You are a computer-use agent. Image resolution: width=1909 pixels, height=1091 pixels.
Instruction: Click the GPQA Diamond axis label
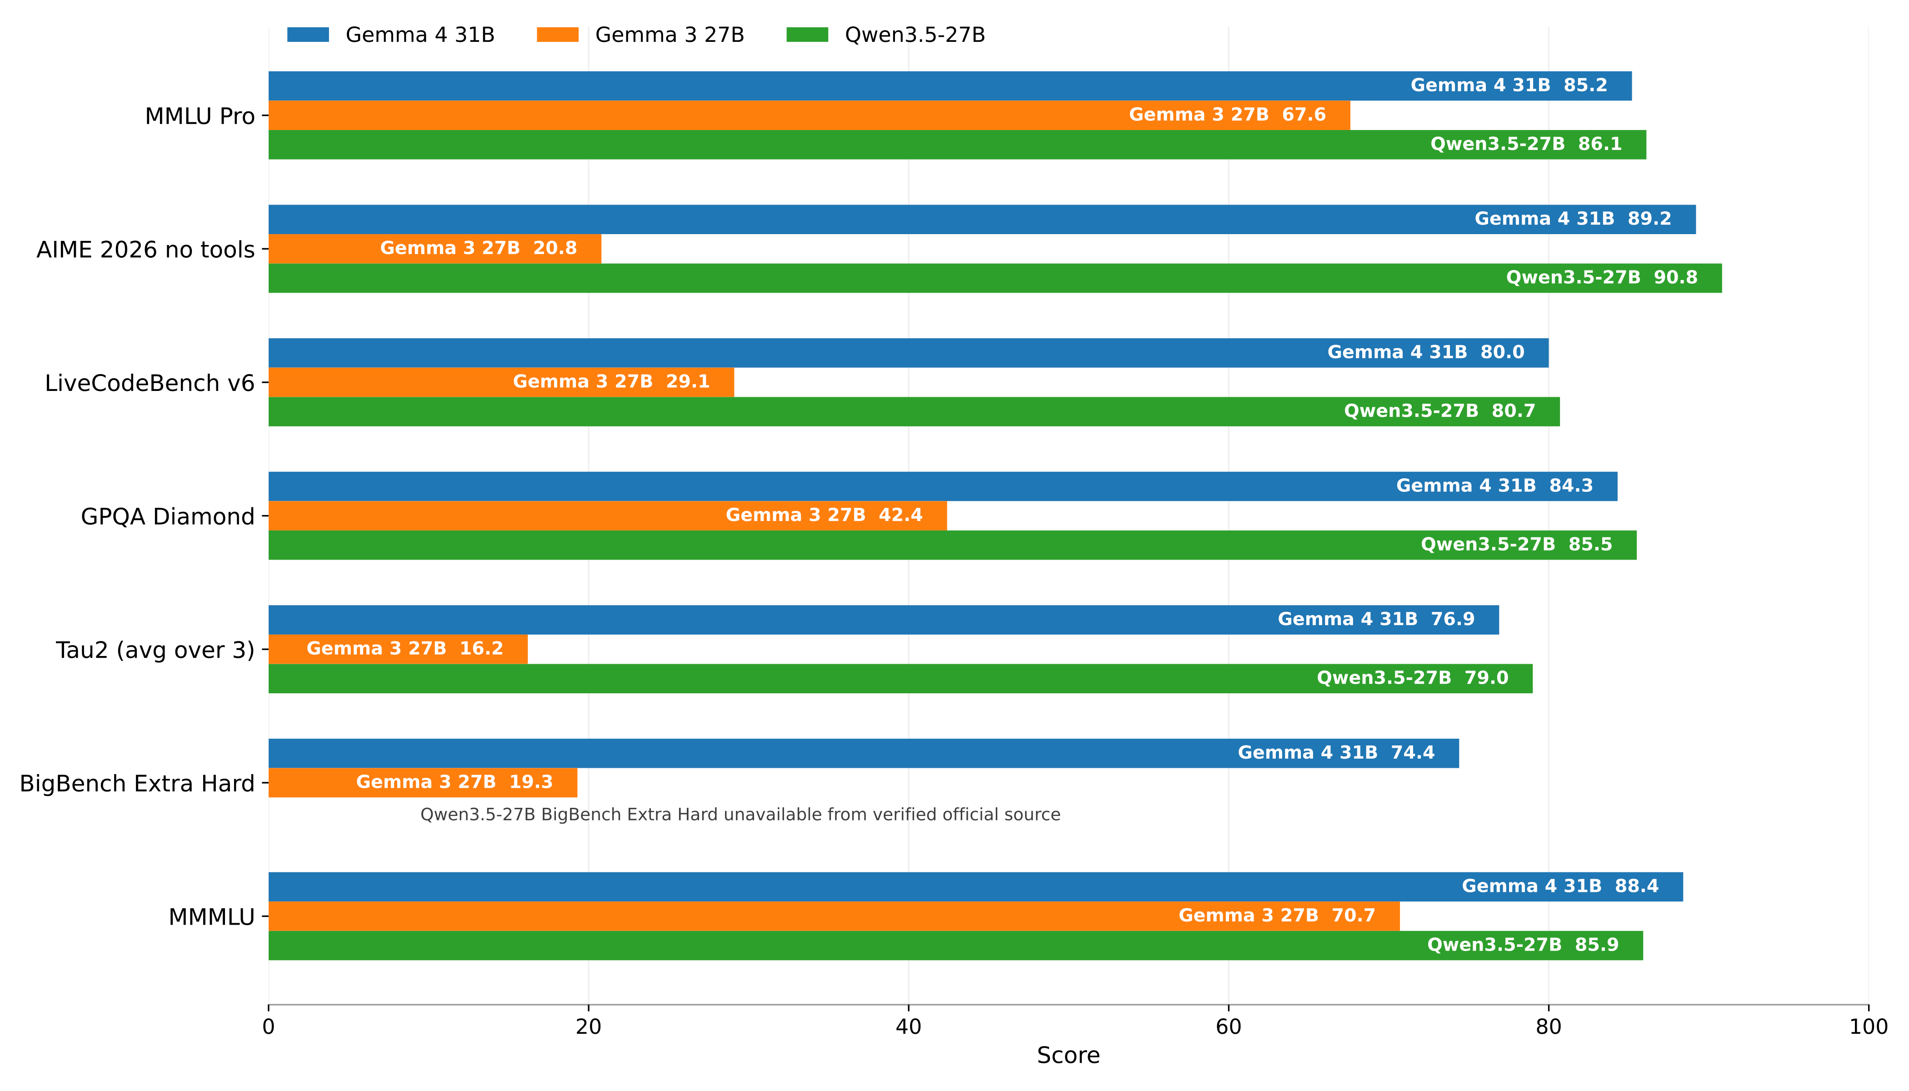[168, 516]
